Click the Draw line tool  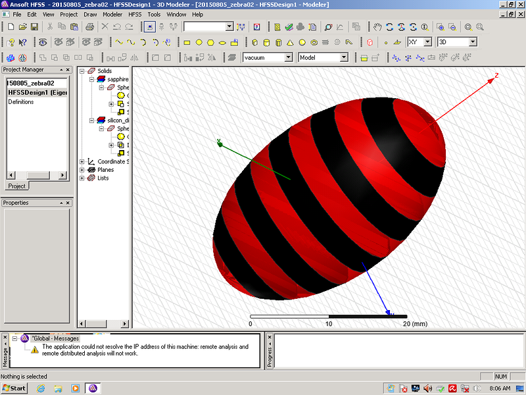(x=119, y=42)
